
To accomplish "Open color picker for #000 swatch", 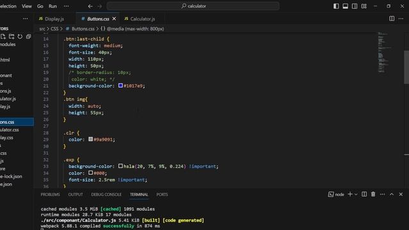I will pyautogui.click(x=91, y=172).
